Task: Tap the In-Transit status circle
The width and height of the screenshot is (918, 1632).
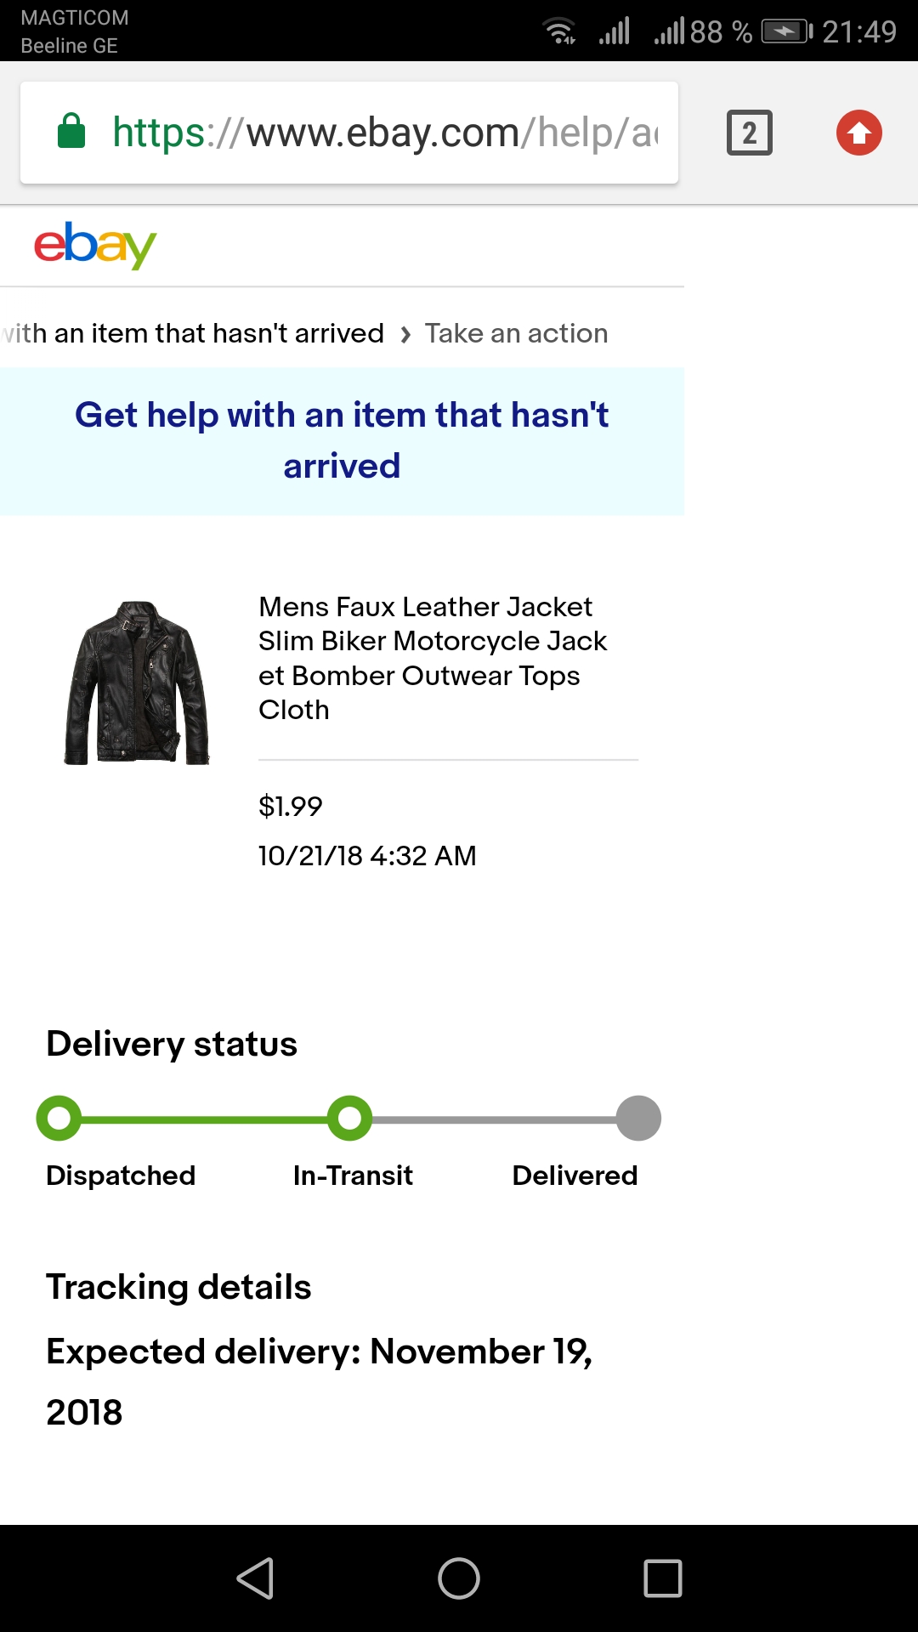Action: pyautogui.click(x=349, y=1119)
